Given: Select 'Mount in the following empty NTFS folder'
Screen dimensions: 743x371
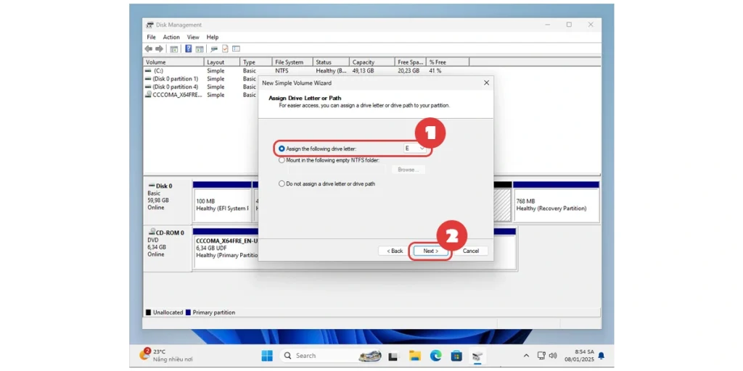Looking at the screenshot, I should click(x=282, y=160).
